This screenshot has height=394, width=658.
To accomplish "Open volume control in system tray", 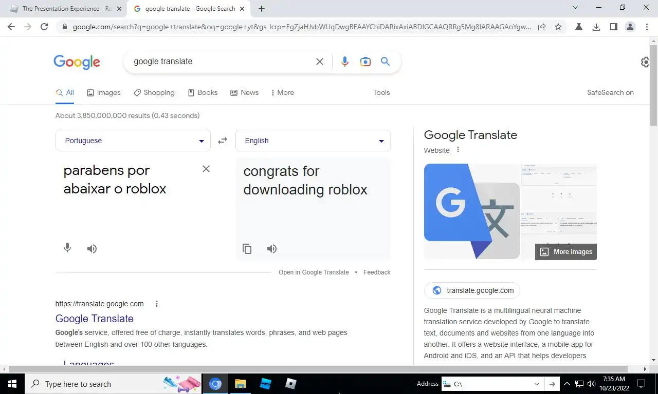I will (x=591, y=384).
